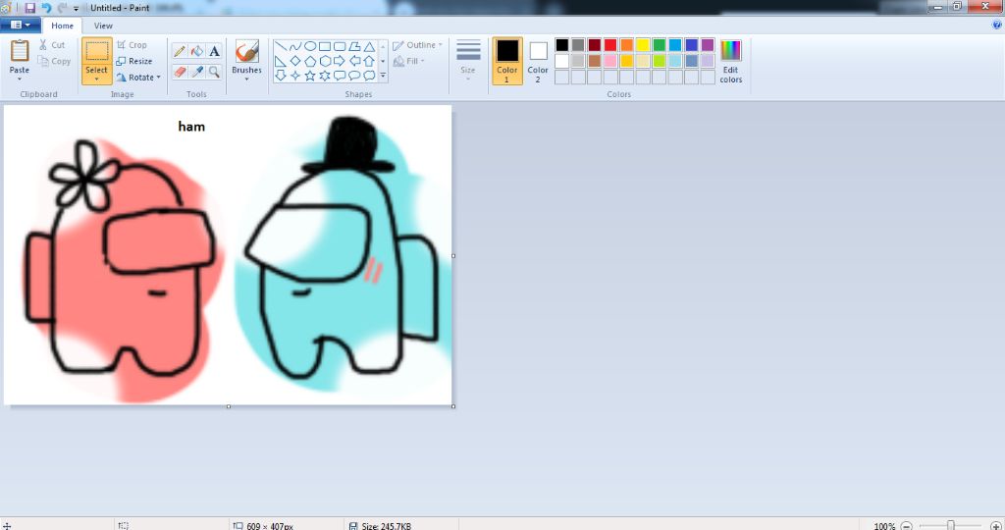
Task: Choose the Hexagon shape
Action: click(325, 61)
